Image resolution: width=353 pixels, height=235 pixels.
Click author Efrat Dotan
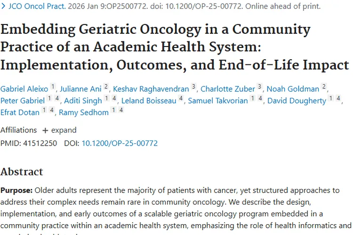point(19,112)
